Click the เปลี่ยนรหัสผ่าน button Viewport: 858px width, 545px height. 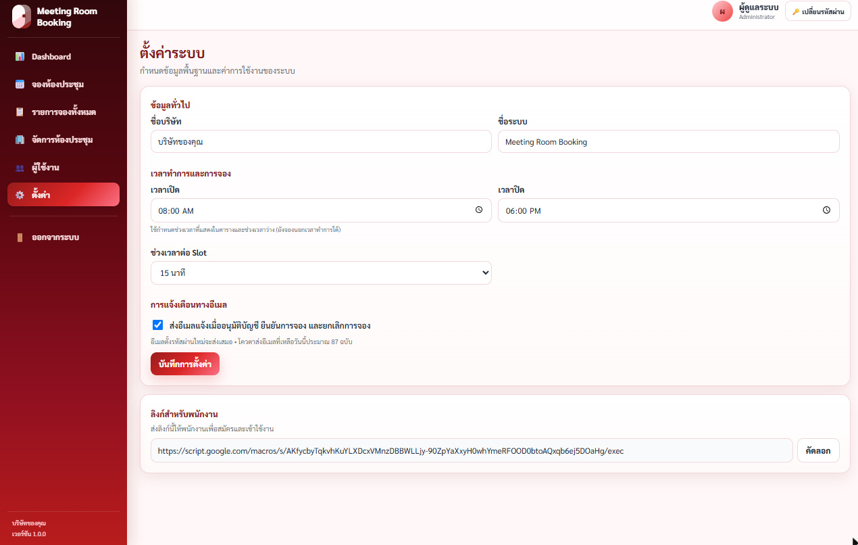coord(817,11)
